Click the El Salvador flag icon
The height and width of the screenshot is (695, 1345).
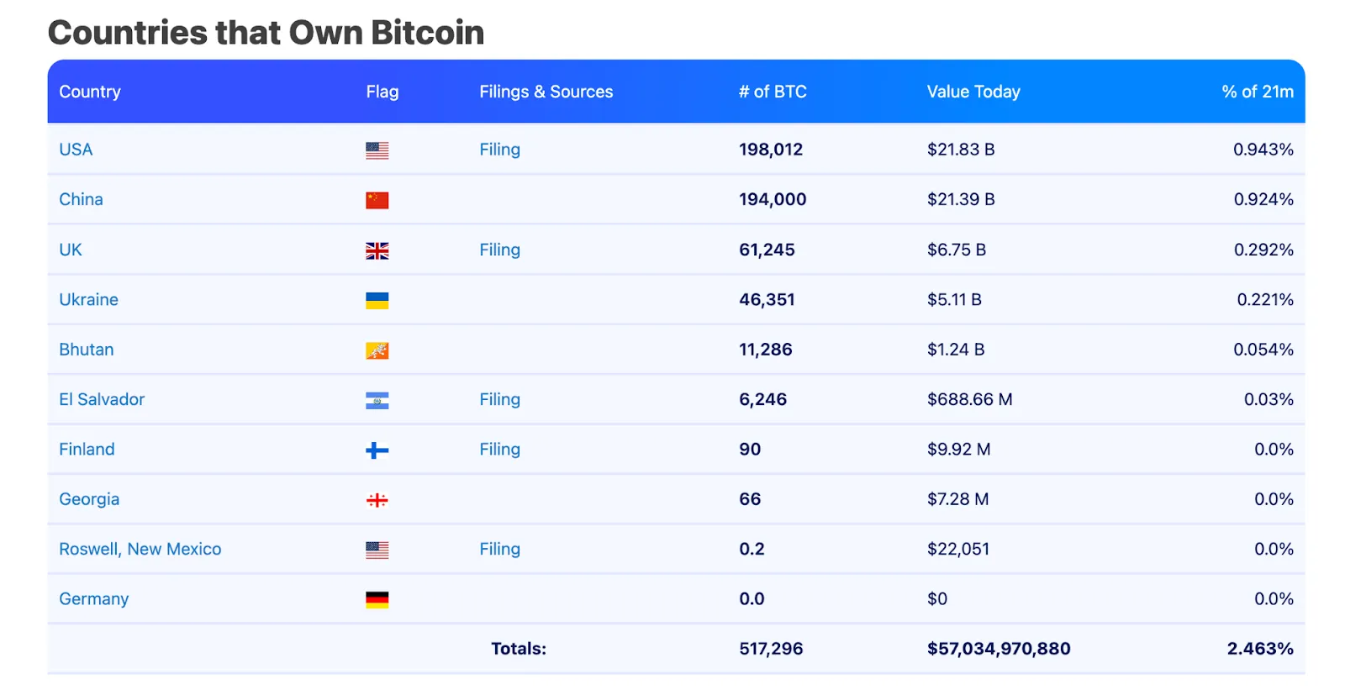coord(377,399)
